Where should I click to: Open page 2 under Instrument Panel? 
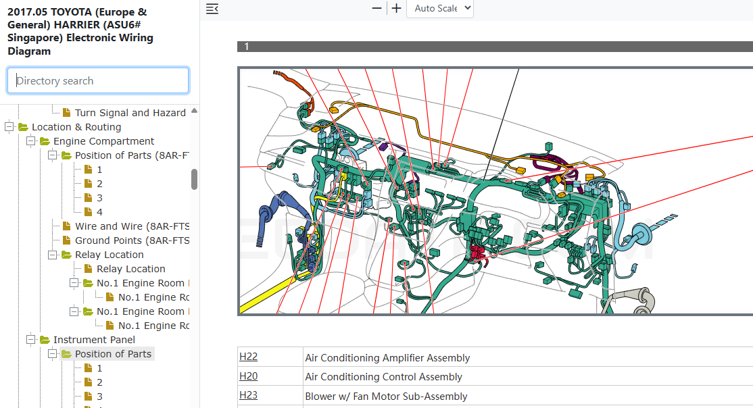tap(99, 382)
